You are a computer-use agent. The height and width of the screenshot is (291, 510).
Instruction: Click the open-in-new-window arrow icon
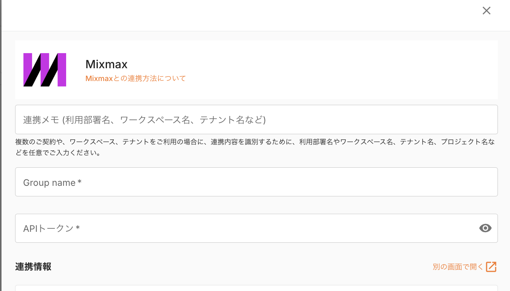click(491, 267)
